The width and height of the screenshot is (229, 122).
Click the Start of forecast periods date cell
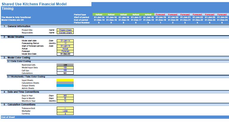tap(65, 46)
